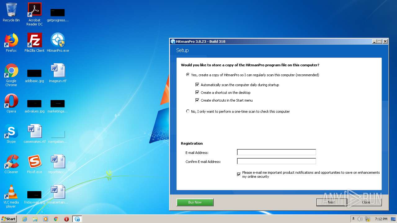Click the volume speaker tray icon
The image size is (397, 223).
[360, 219]
